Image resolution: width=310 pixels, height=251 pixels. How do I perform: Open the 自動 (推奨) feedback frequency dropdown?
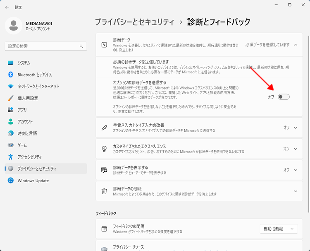[x=279, y=229]
